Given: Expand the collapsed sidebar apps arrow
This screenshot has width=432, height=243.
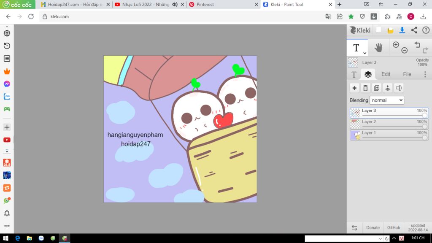Looking at the screenshot, I should click(7, 151).
